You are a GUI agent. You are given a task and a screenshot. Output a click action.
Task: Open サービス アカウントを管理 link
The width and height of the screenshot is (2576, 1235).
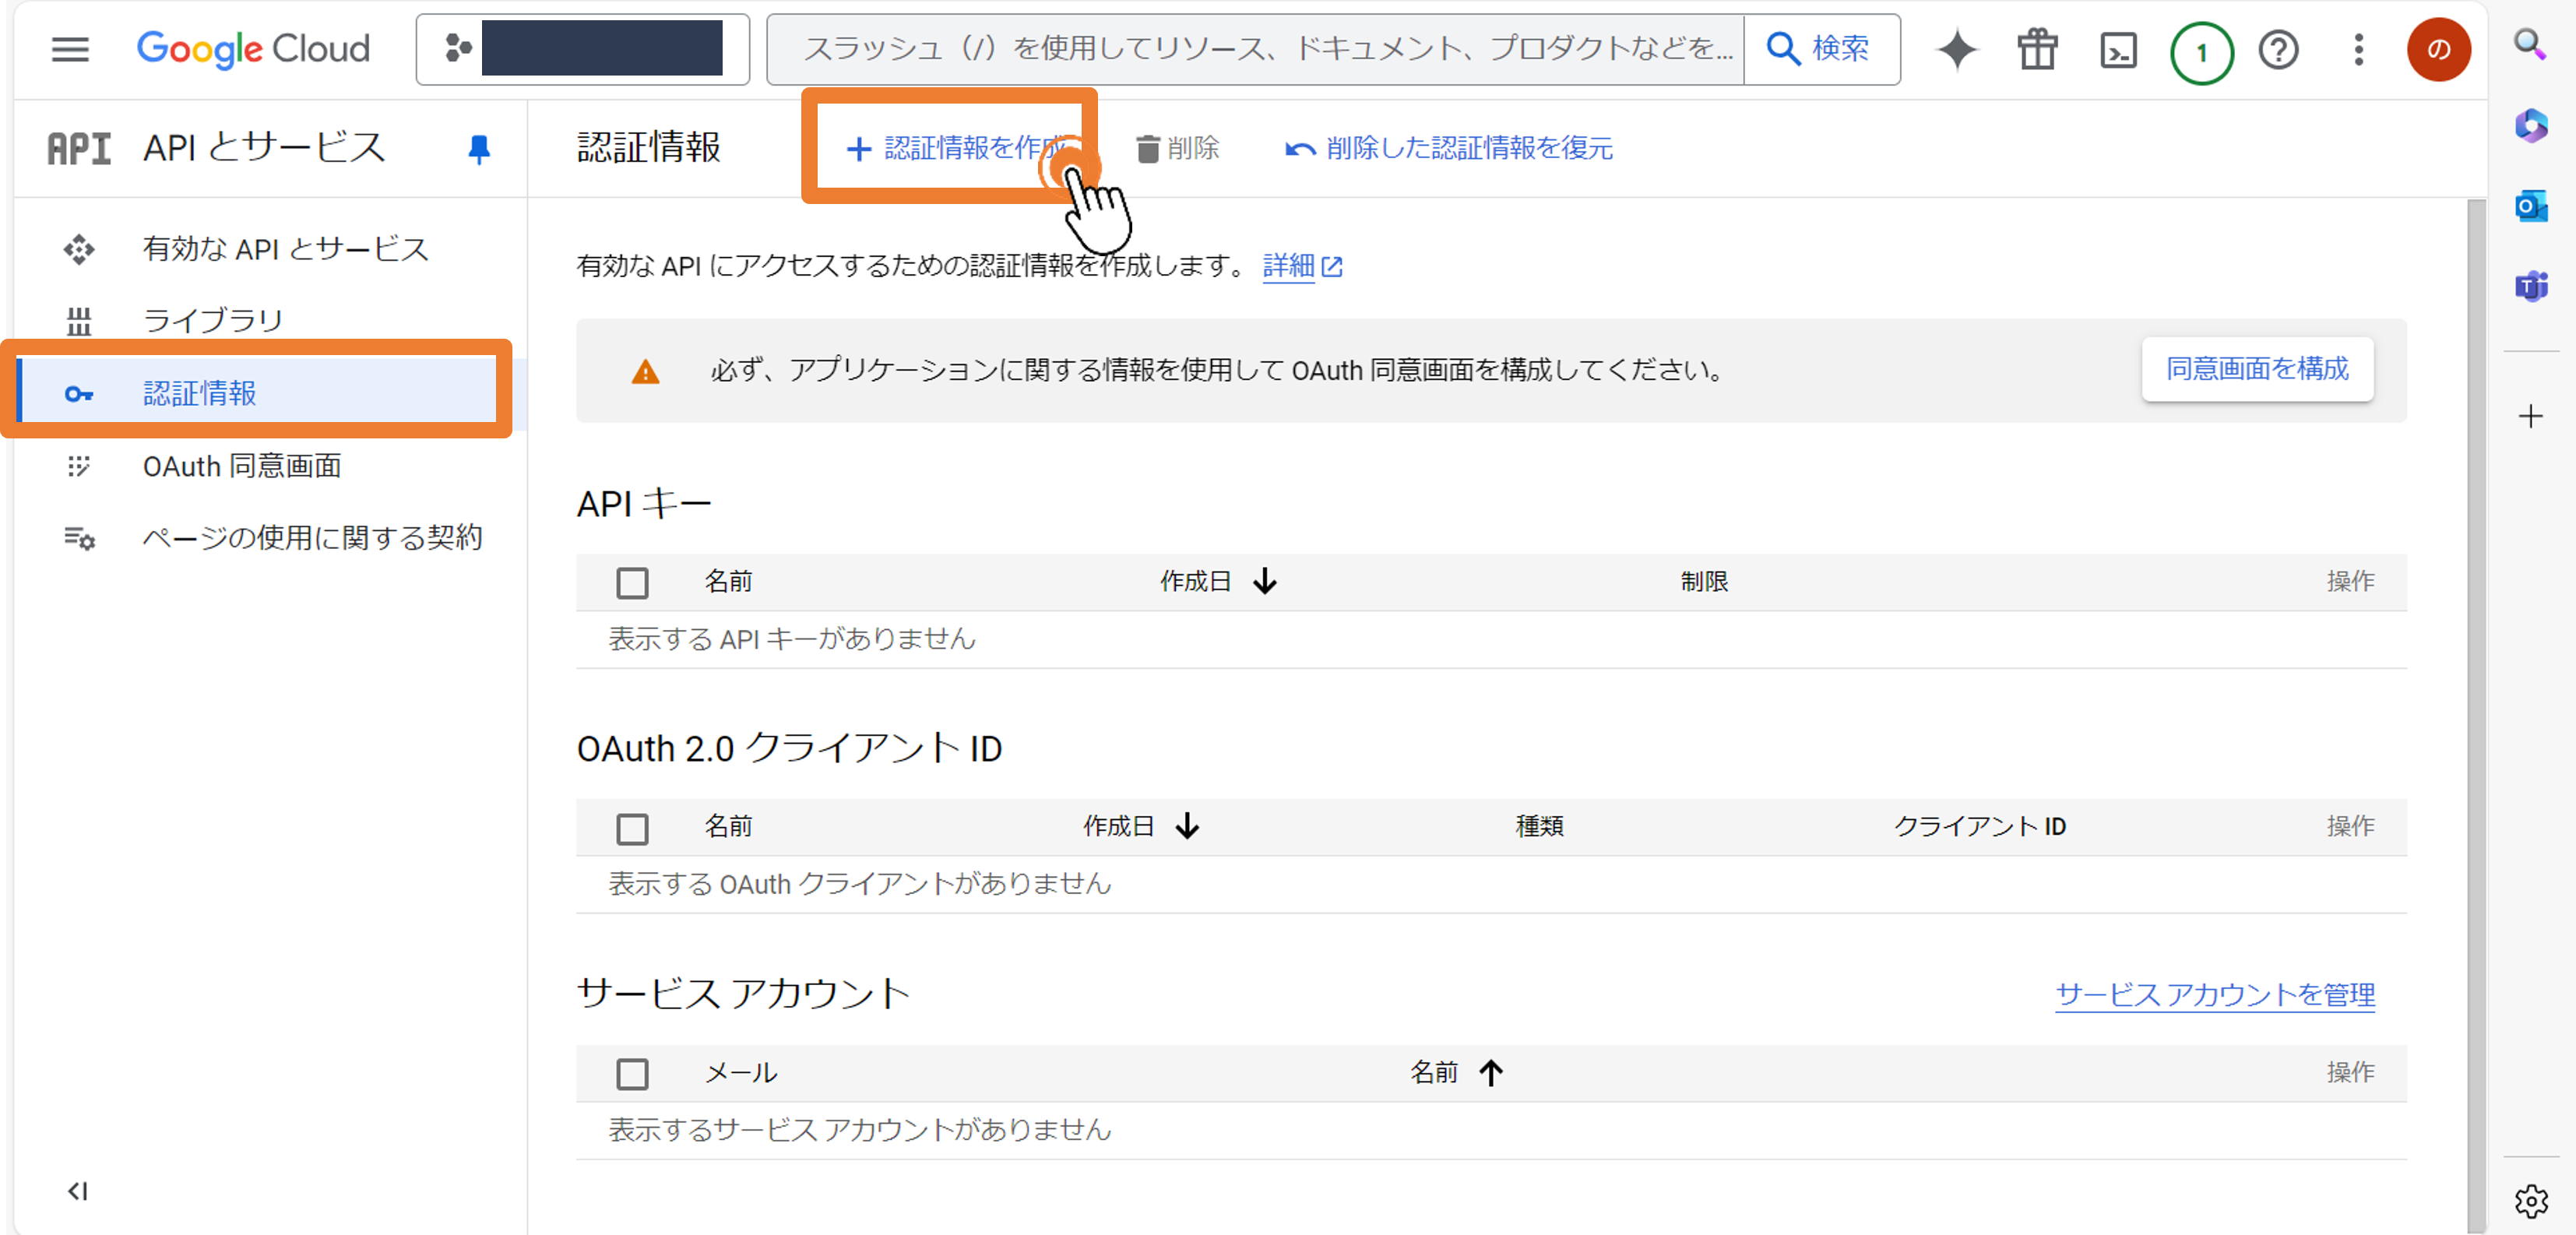point(2215,994)
